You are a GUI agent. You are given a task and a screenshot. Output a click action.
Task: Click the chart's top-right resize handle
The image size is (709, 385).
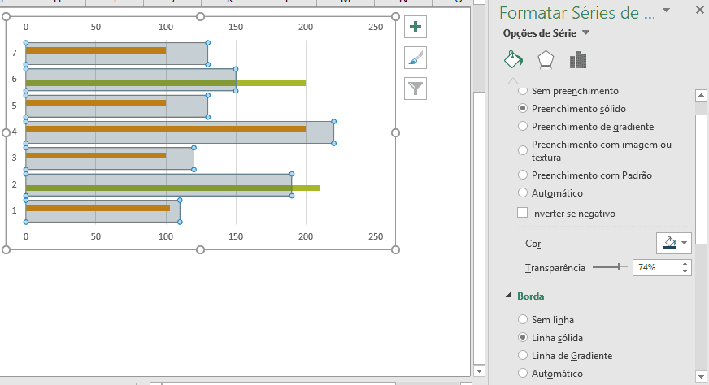(395, 17)
